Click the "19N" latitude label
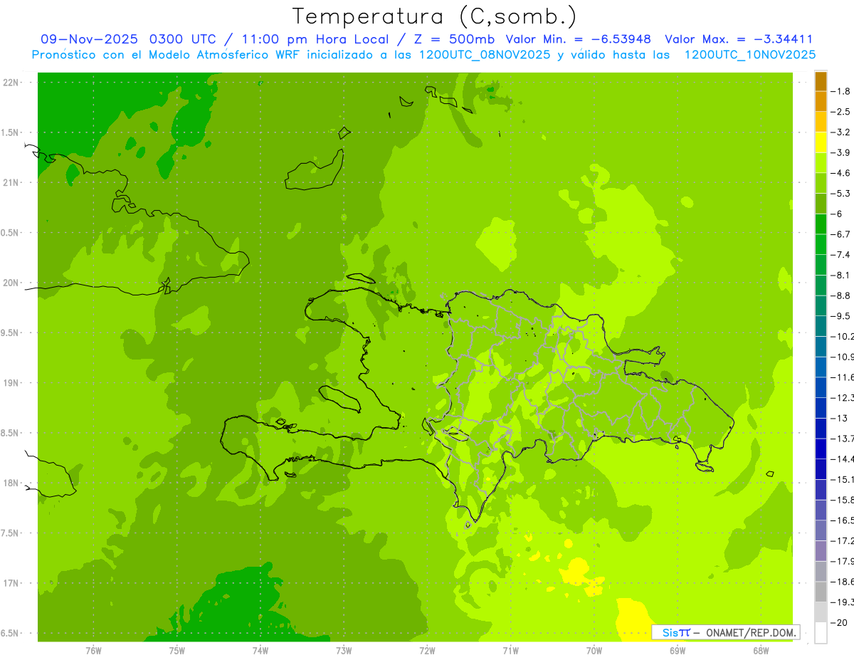 11,382
